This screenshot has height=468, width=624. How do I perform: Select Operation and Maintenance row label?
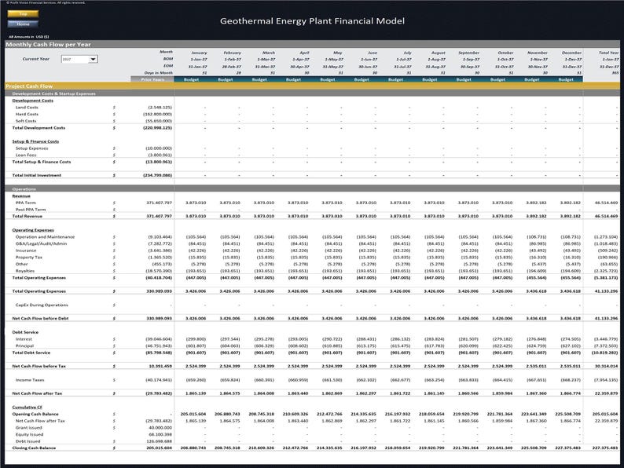point(45,237)
